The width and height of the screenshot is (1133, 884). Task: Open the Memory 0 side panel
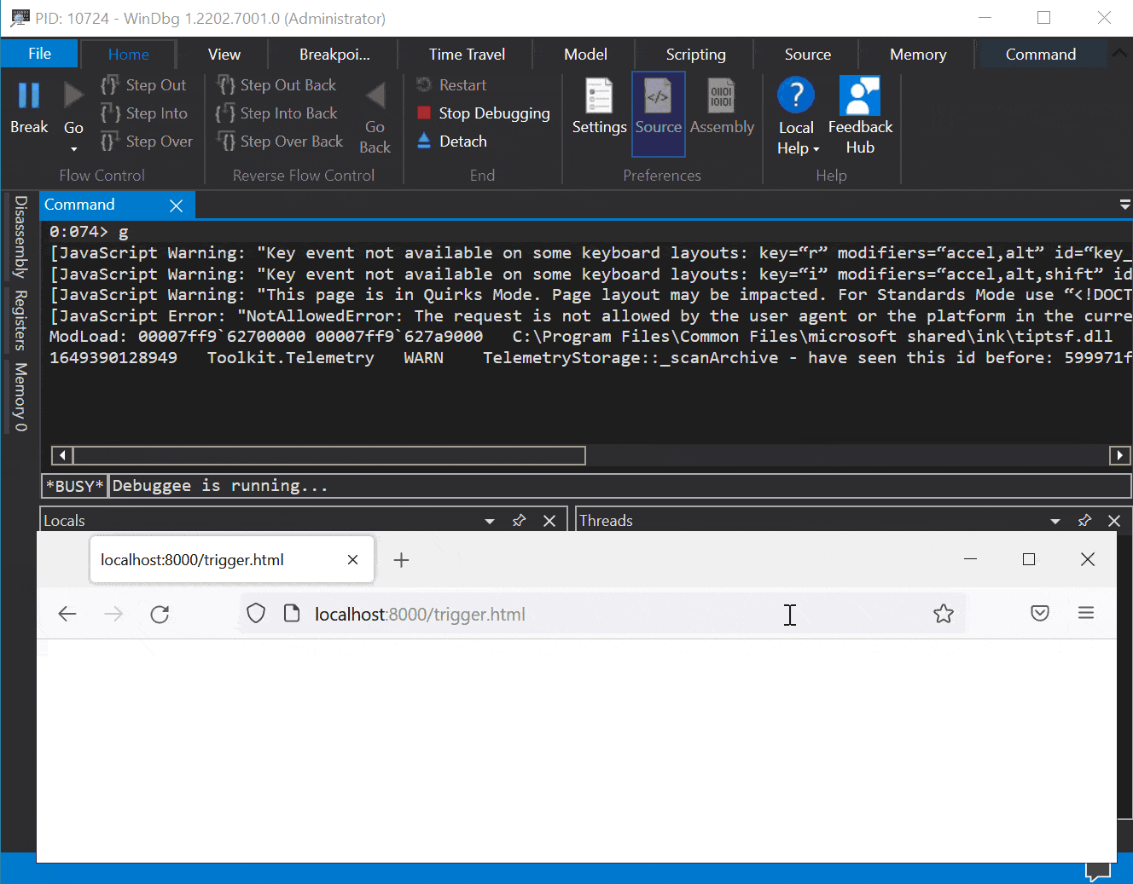click(x=20, y=397)
